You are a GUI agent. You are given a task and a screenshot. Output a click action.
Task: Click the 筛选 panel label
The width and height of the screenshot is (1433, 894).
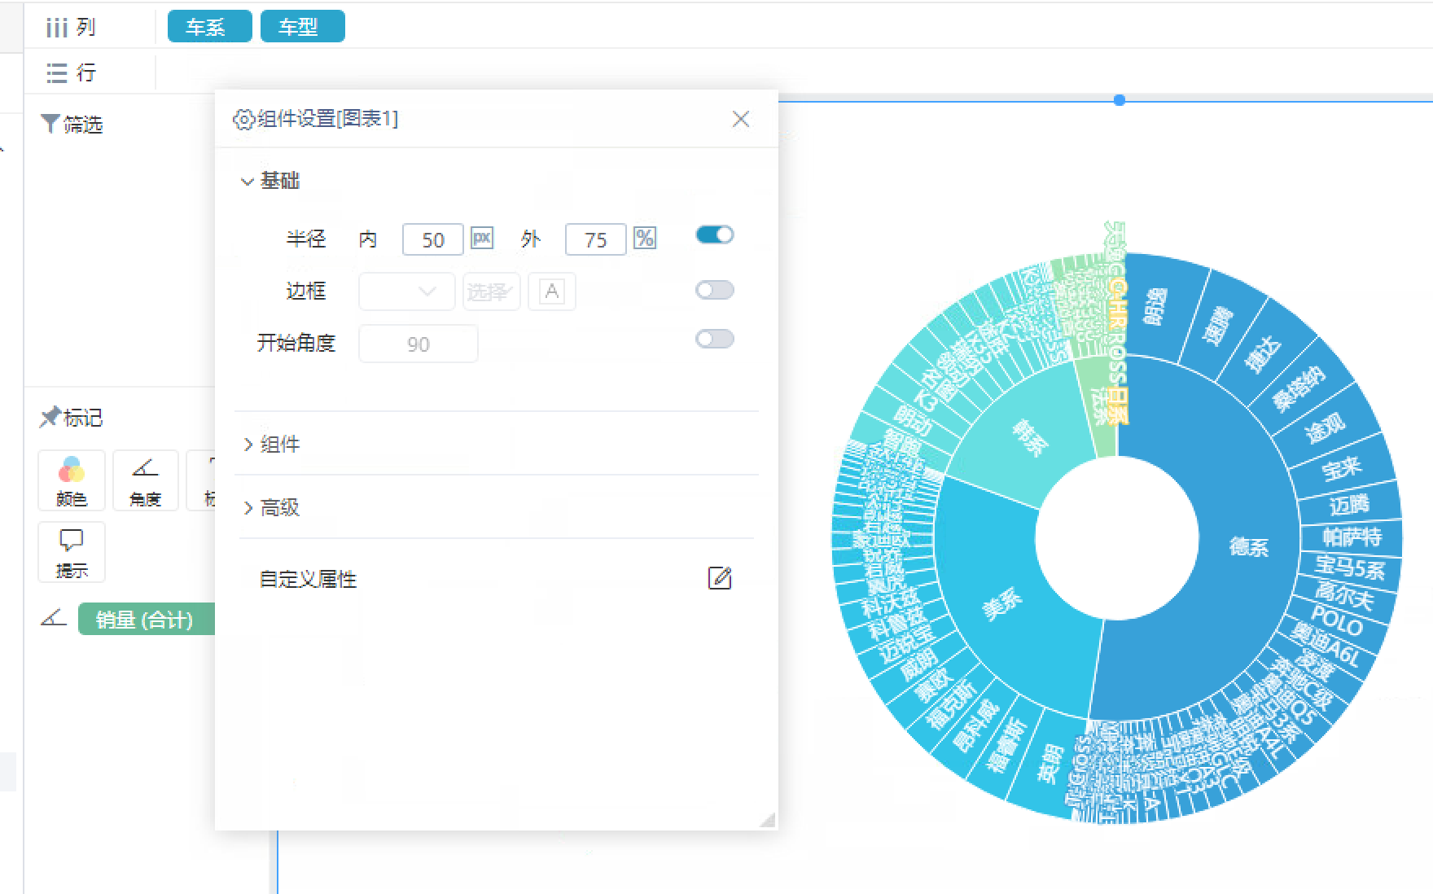click(x=83, y=125)
